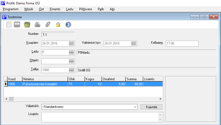The width and height of the screenshot is (221, 125).
Task: Click the Lisainfo column header
Action: click(x=153, y=79)
